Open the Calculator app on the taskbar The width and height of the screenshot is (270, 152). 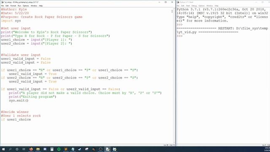point(52,149)
